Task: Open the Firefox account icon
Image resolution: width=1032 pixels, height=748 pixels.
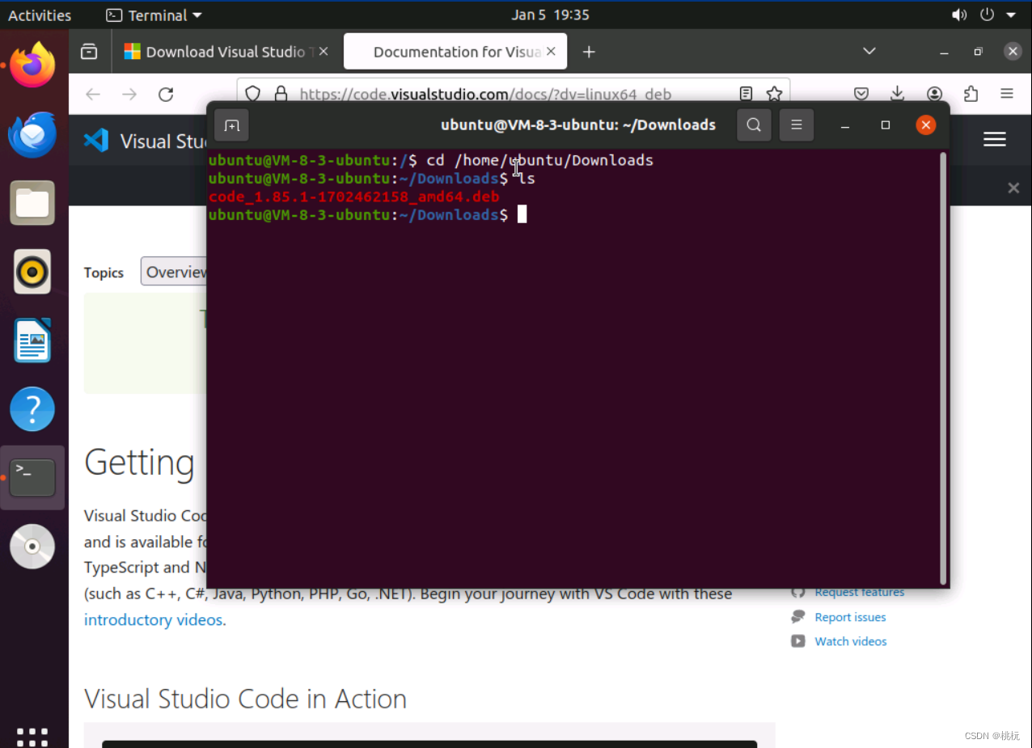Action: click(934, 94)
